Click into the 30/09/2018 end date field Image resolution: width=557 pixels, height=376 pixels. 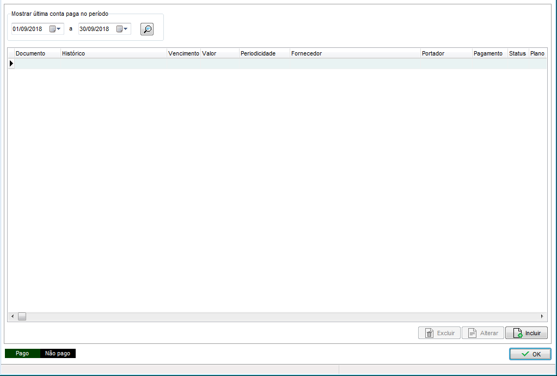(96, 29)
